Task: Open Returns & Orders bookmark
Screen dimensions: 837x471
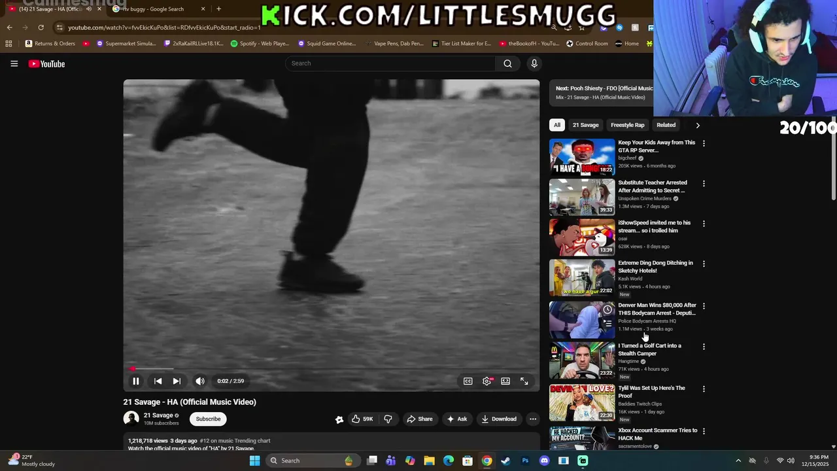Action: [x=50, y=44]
